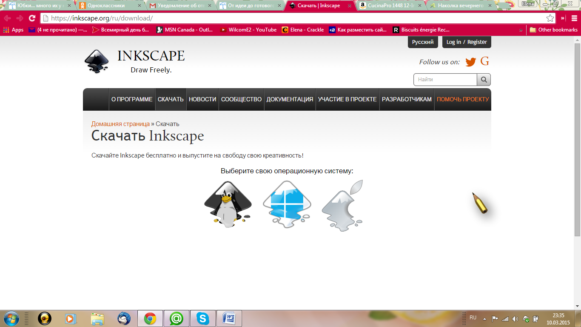Open the Как разместить сай bookmark
Image resolution: width=581 pixels, height=327 pixels.
pos(358,30)
